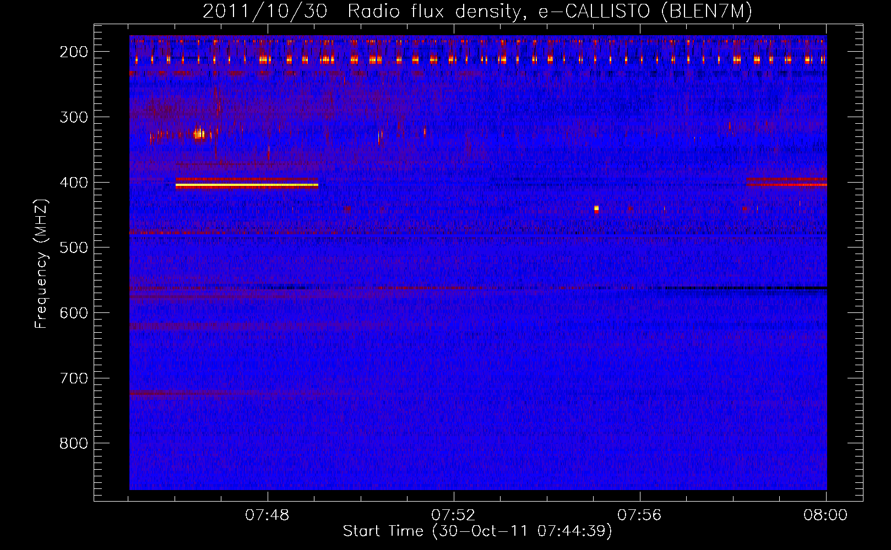Click the "Start Time (30-Oct-11 07:44:39)" label
The height and width of the screenshot is (550, 891).
(477, 531)
